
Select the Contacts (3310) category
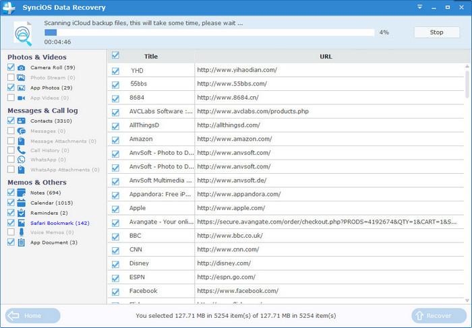coord(51,121)
